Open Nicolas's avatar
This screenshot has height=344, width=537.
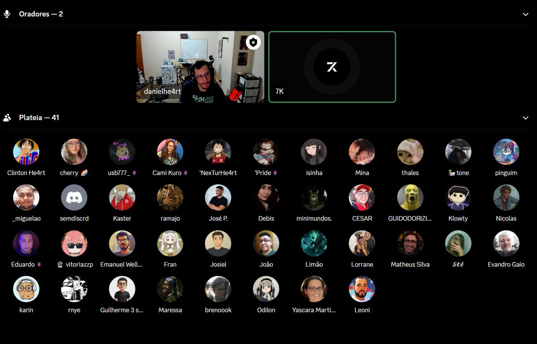pyautogui.click(x=506, y=197)
